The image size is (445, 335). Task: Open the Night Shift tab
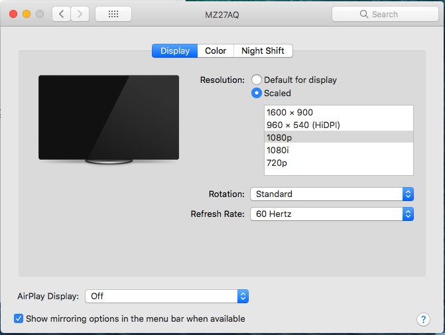263,51
